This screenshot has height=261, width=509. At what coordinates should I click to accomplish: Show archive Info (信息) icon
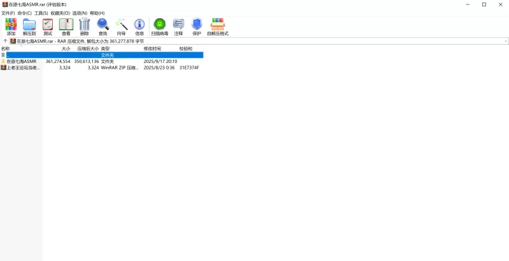[x=139, y=27]
